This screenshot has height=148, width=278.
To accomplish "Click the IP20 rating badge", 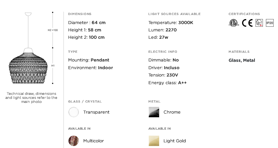I will coord(270,23).
